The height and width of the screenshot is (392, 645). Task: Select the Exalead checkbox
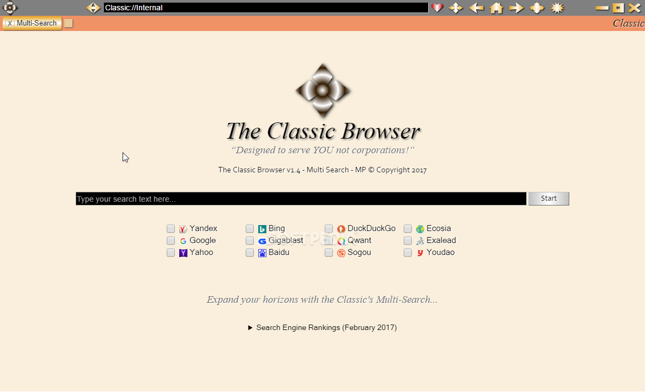(407, 240)
